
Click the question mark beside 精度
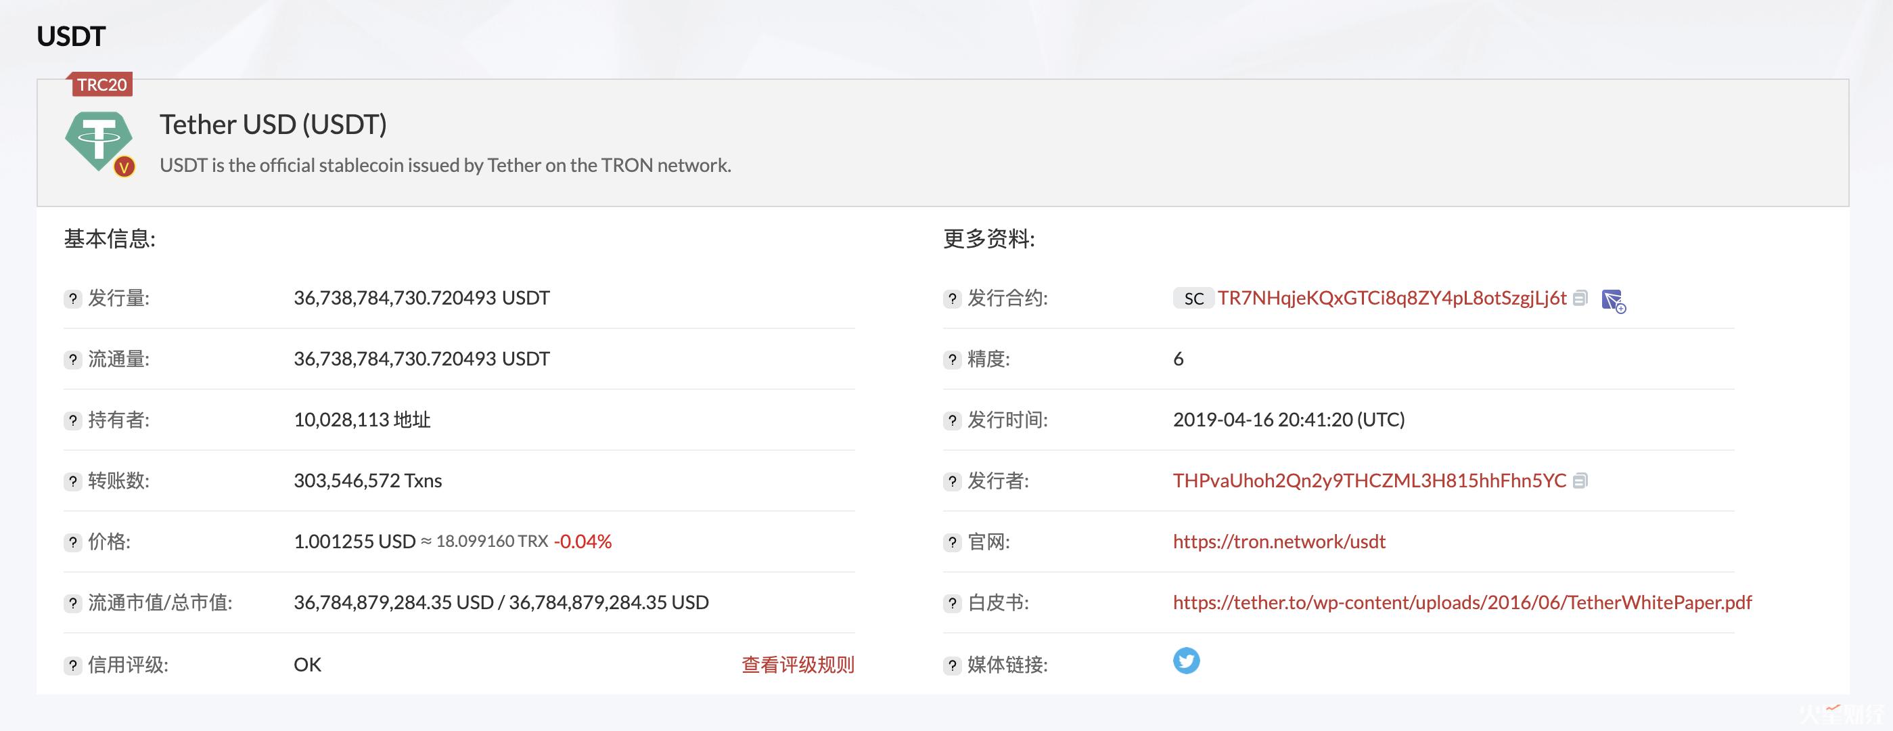pyautogui.click(x=953, y=359)
